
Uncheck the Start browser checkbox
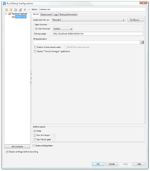click(36, 29)
